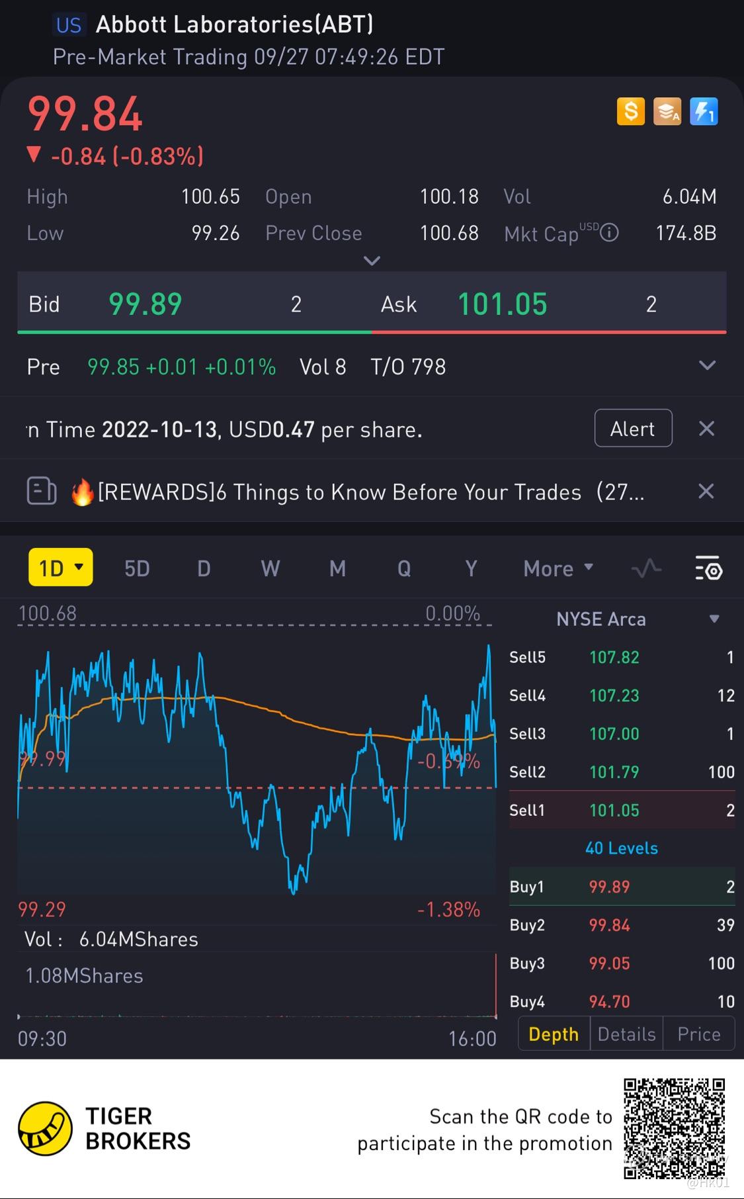Screen dimensions: 744x1199
Task: Switch chart to W weekly view
Action: pyautogui.click(x=270, y=568)
